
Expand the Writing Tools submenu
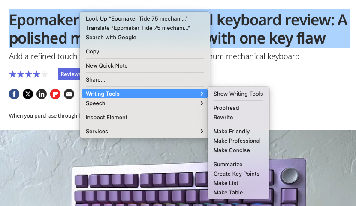[145, 94]
